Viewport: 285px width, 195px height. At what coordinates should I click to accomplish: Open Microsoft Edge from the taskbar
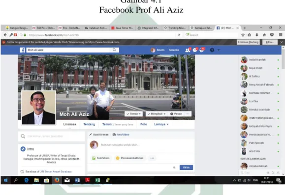coord(27,180)
